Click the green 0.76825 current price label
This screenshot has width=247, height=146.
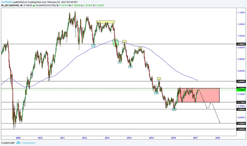click(x=241, y=90)
